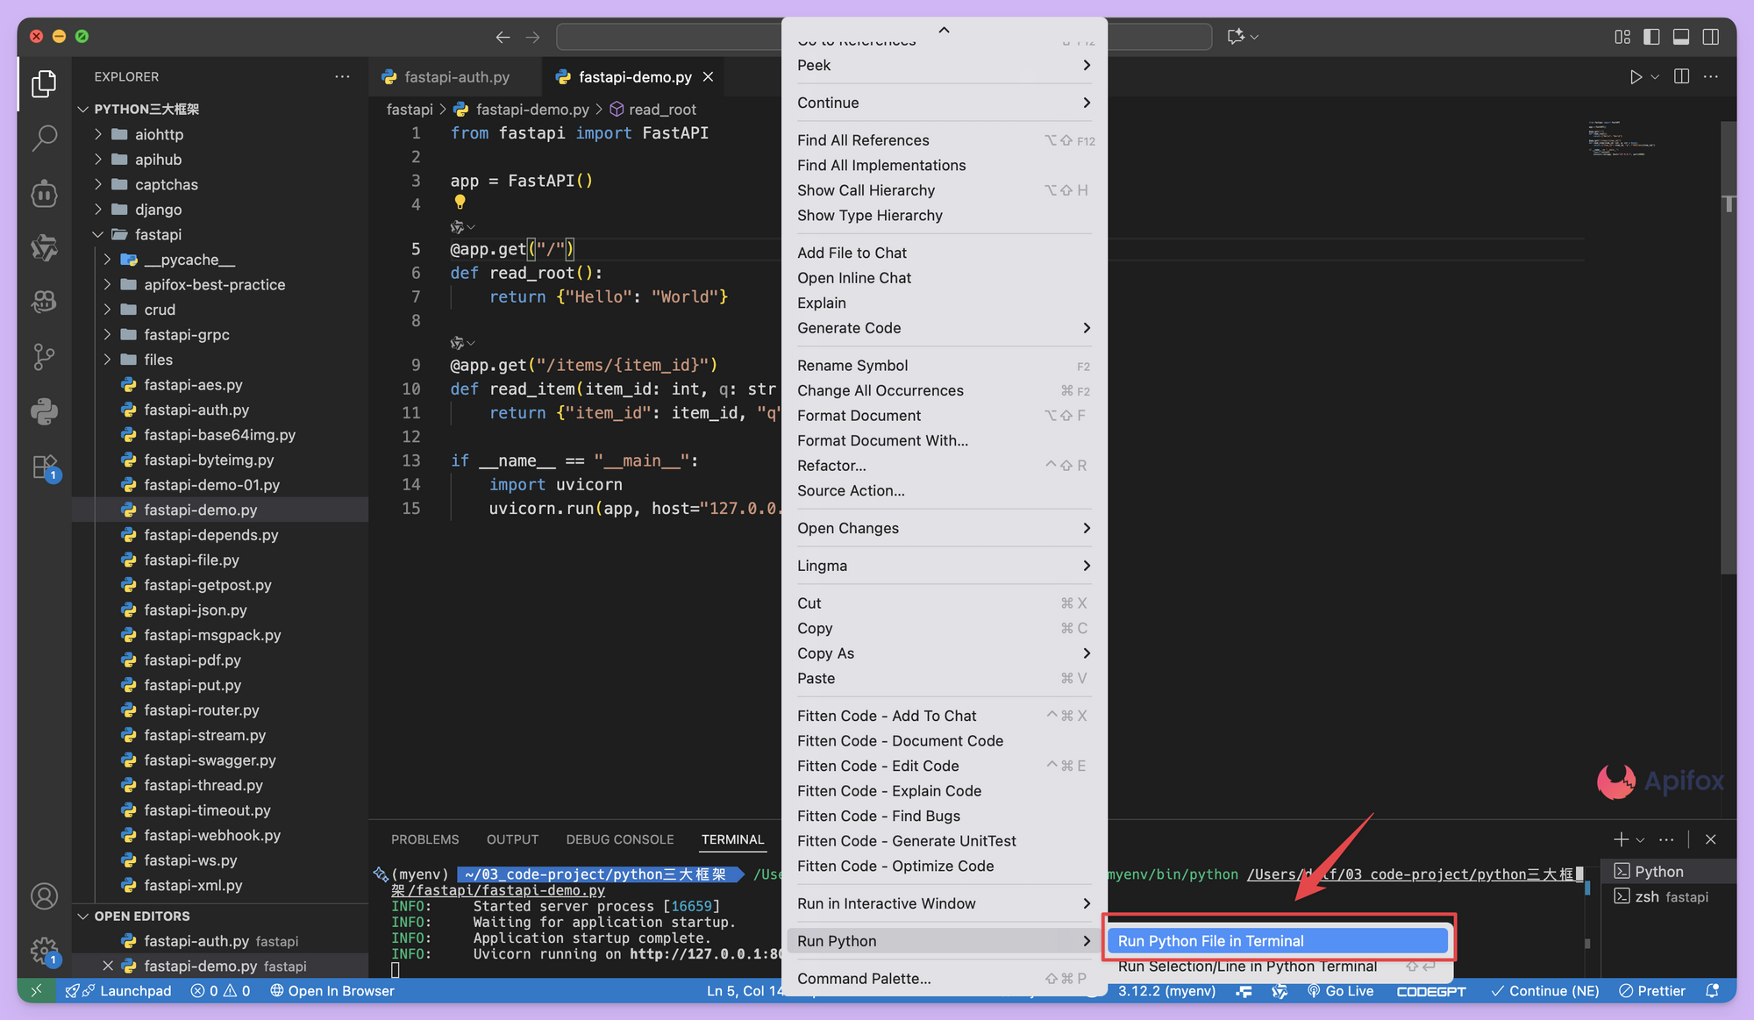Image resolution: width=1754 pixels, height=1020 pixels.
Task: Collapse the OPEN EDITORS section
Action: coord(142,916)
